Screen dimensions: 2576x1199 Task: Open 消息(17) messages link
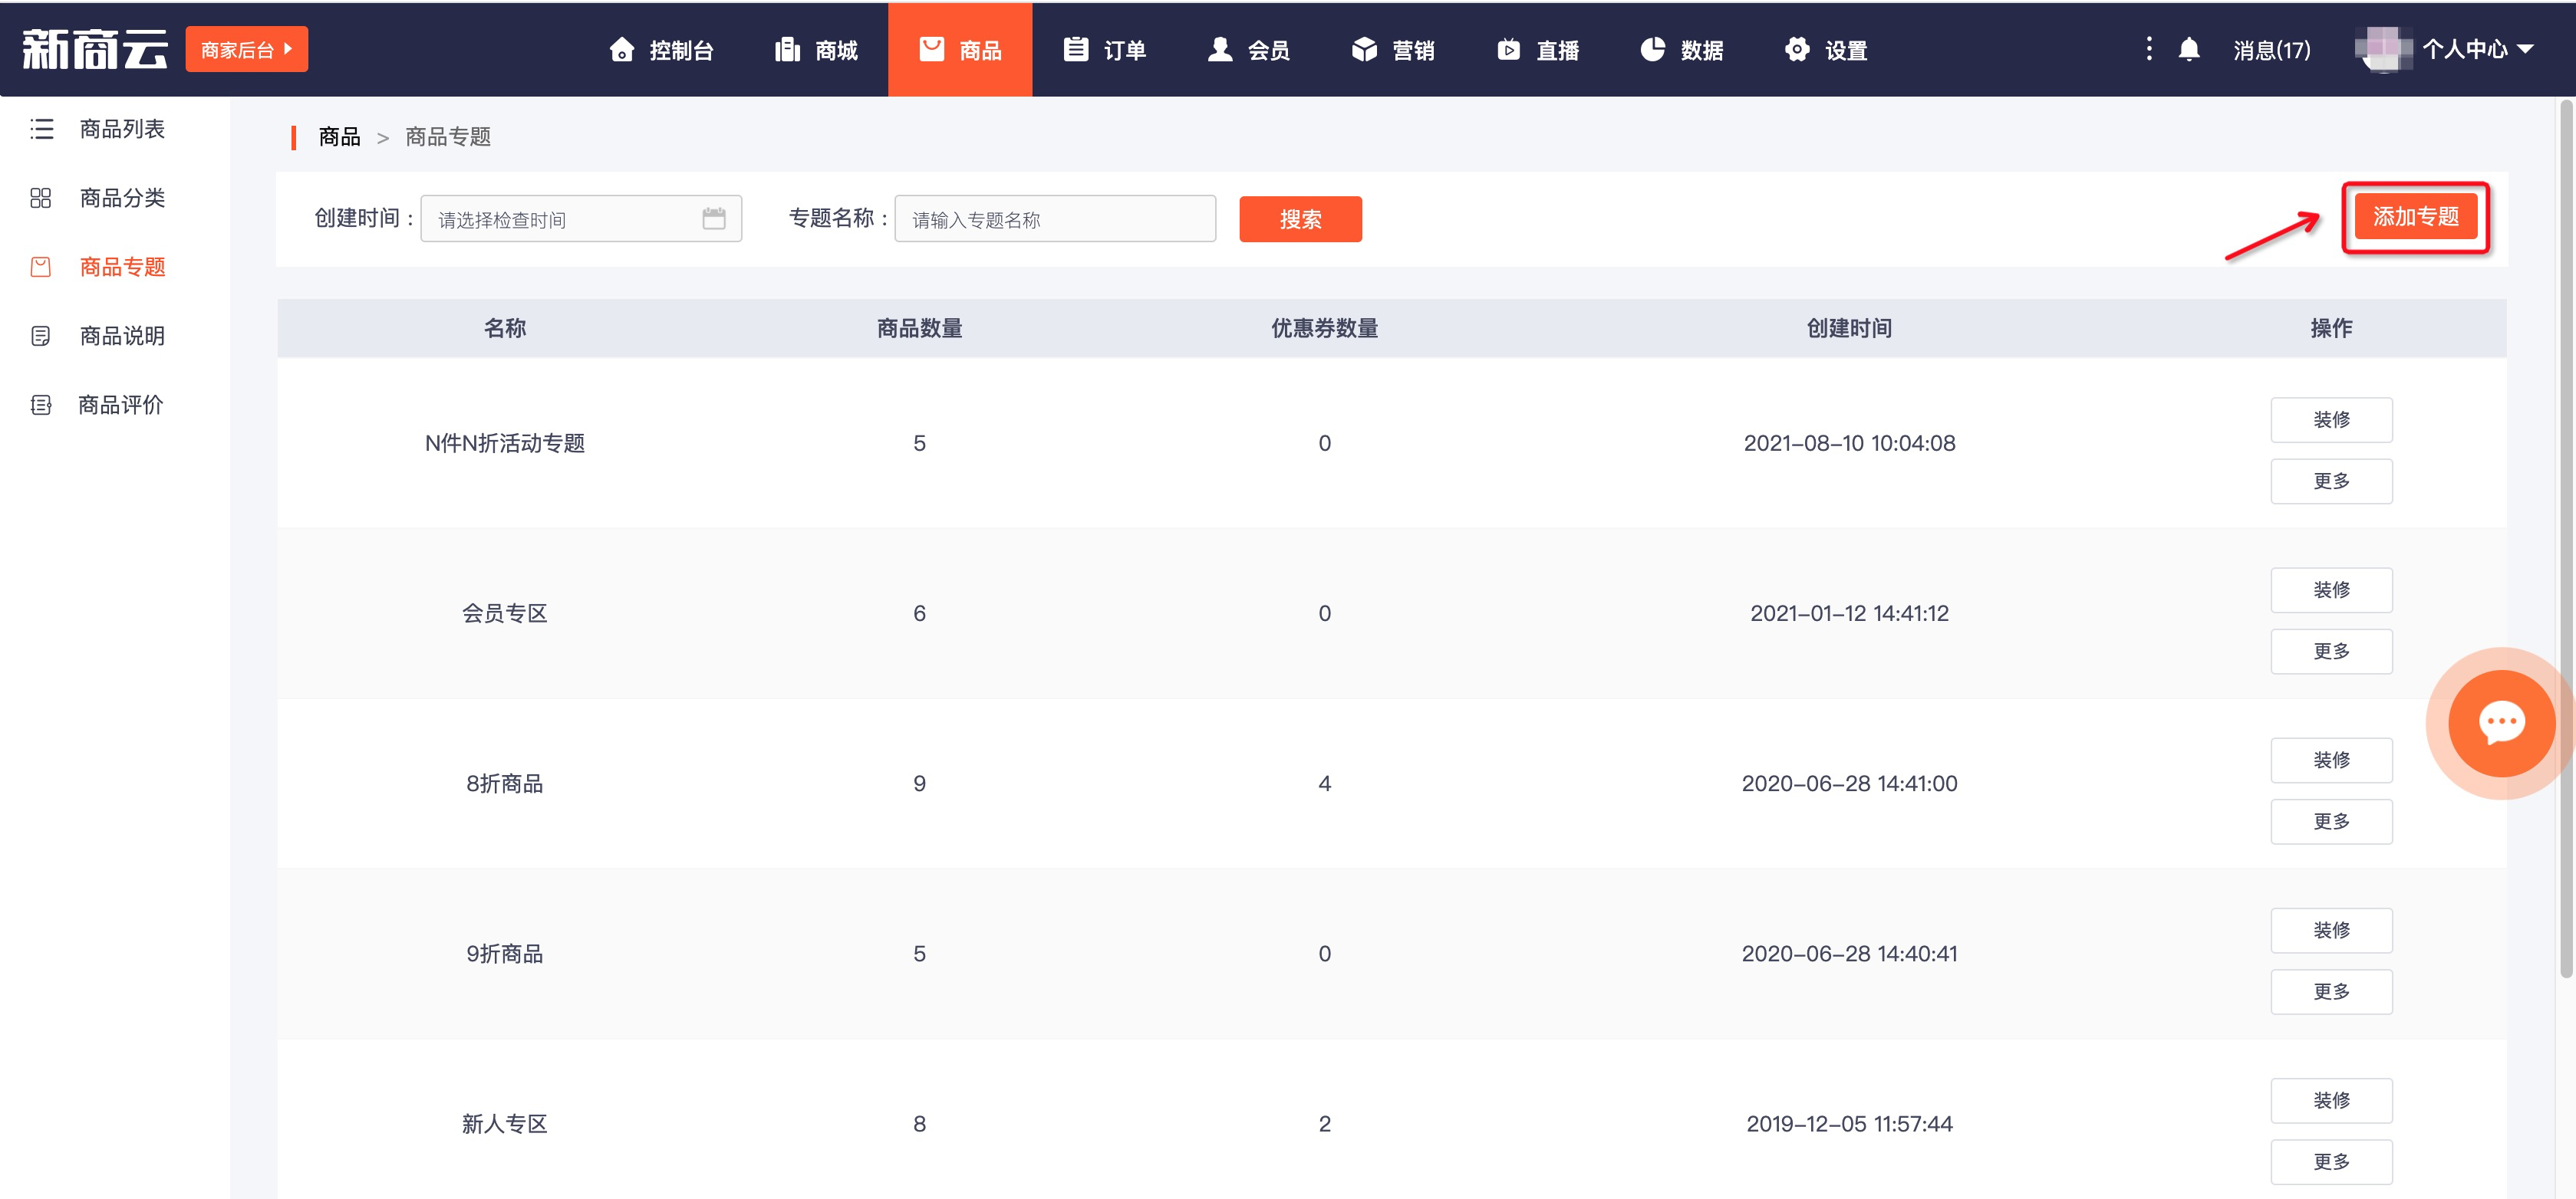click(2272, 50)
